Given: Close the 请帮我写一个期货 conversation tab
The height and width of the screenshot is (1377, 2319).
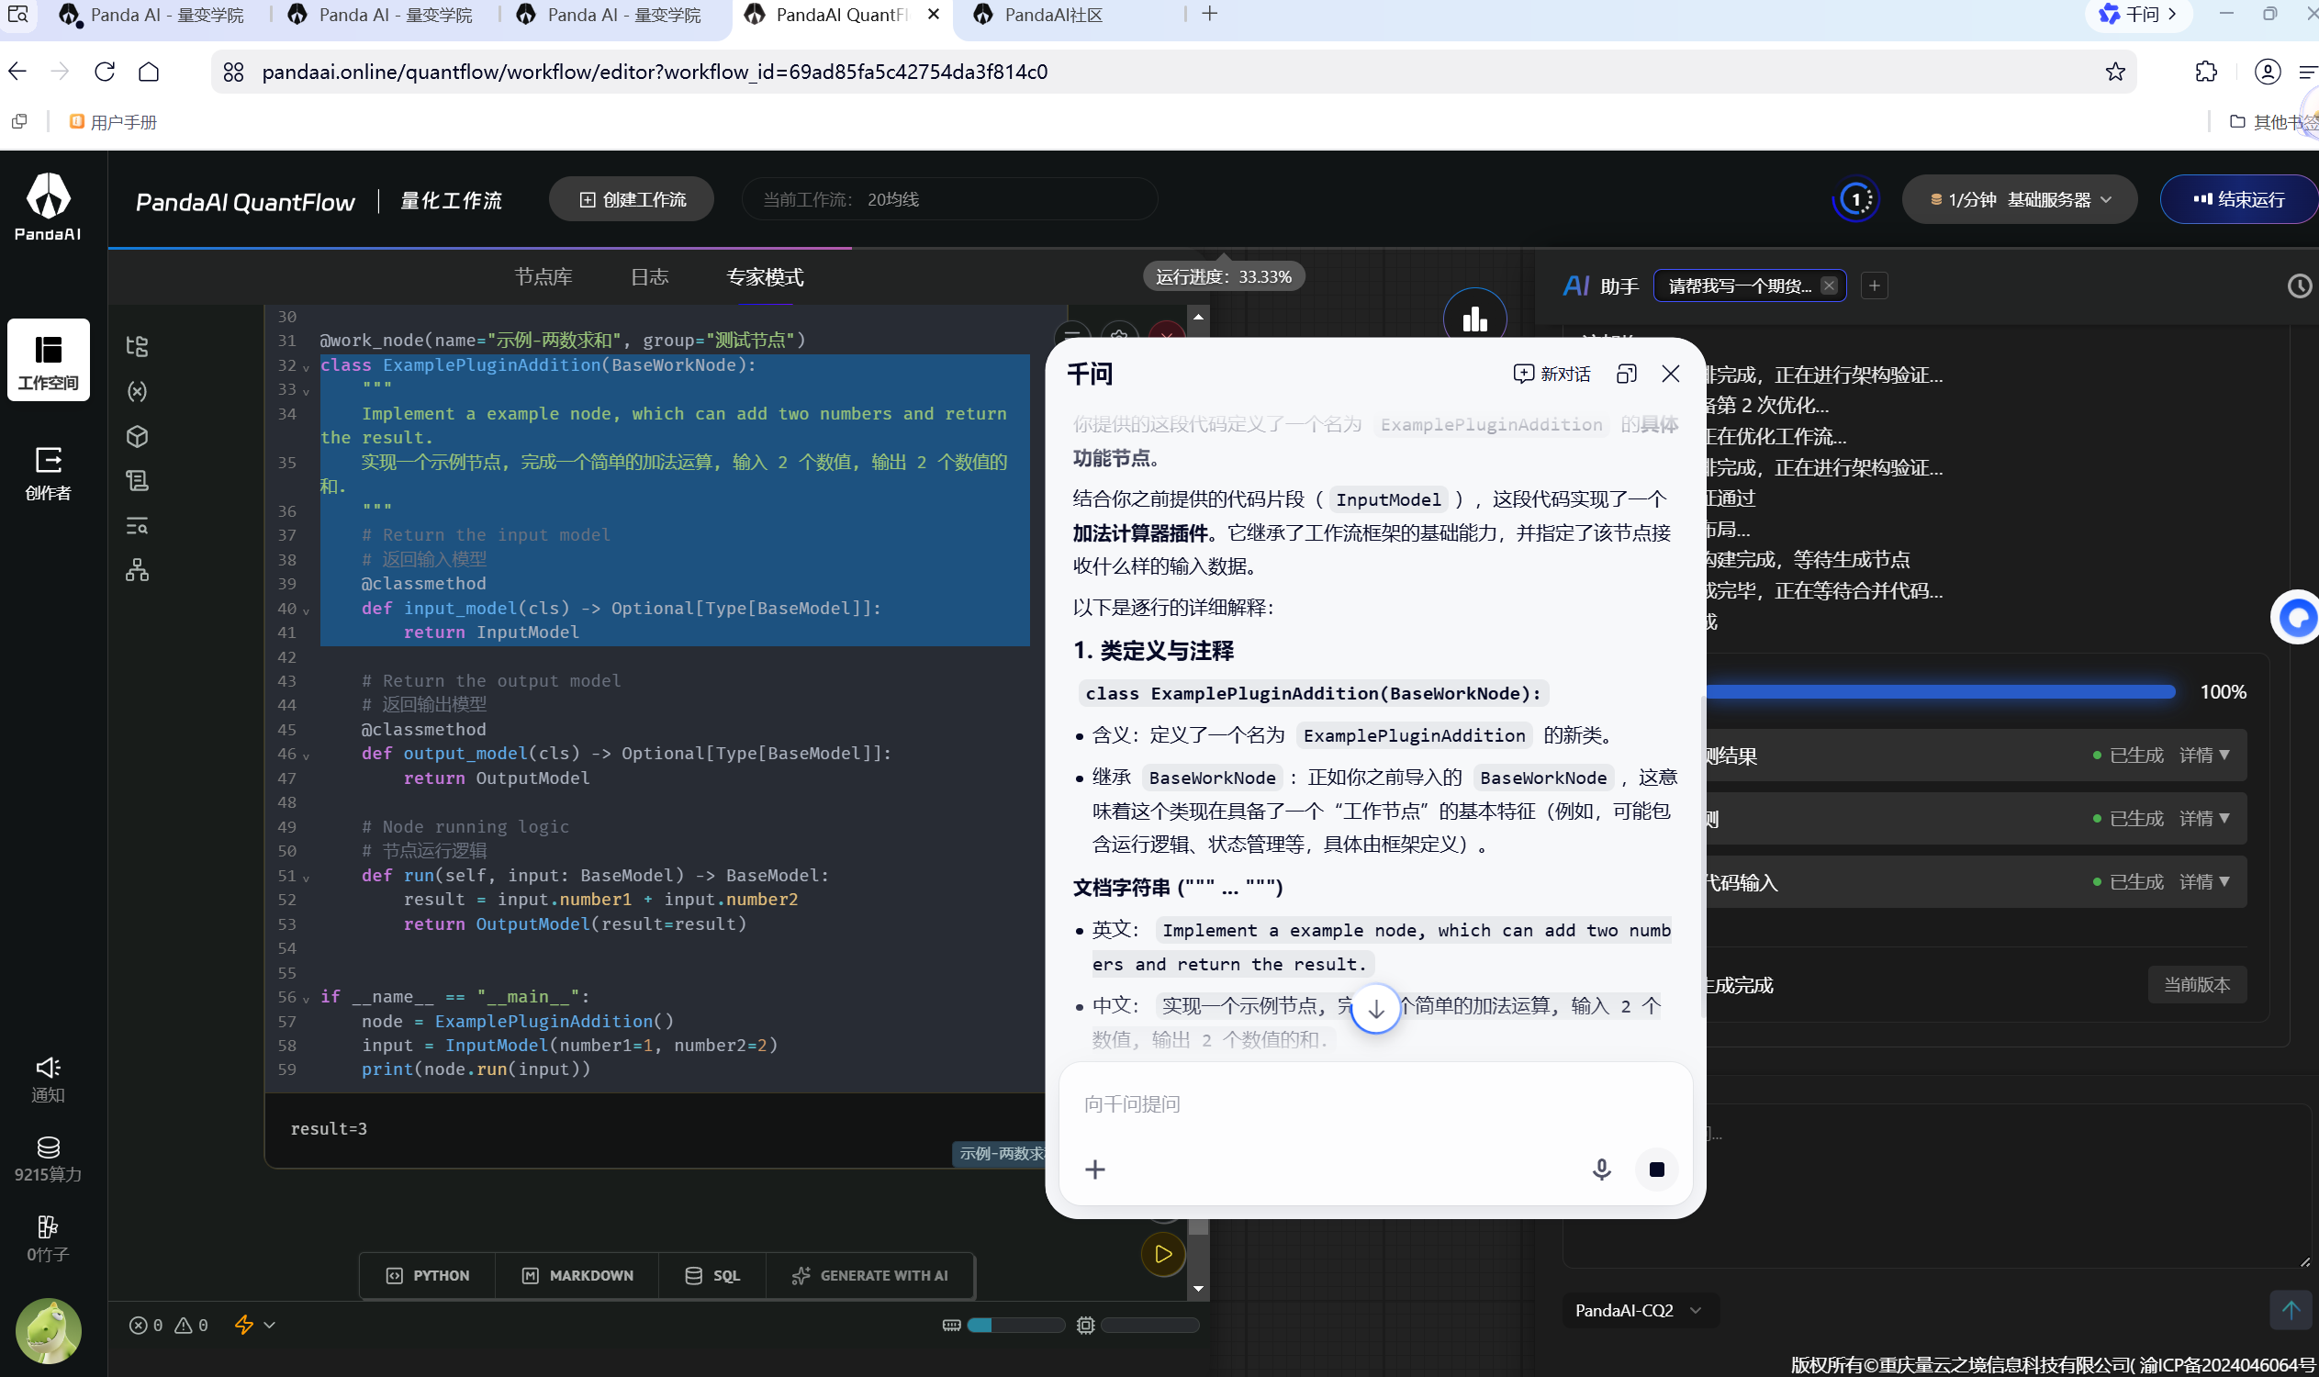Looking at the screenshot, I should (x=1828, y=285).
